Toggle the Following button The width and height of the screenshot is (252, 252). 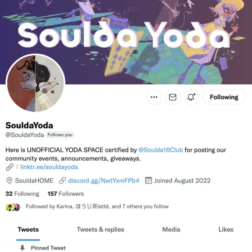224,97
